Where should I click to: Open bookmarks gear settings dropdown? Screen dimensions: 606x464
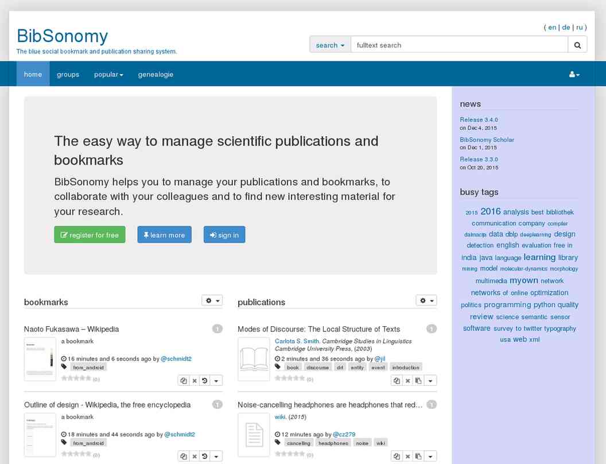pos(212,300)
